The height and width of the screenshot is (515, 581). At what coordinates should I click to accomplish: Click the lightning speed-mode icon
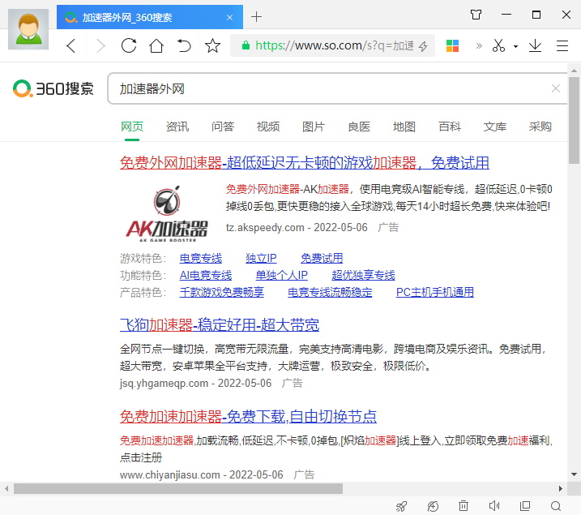click(423, 46)
